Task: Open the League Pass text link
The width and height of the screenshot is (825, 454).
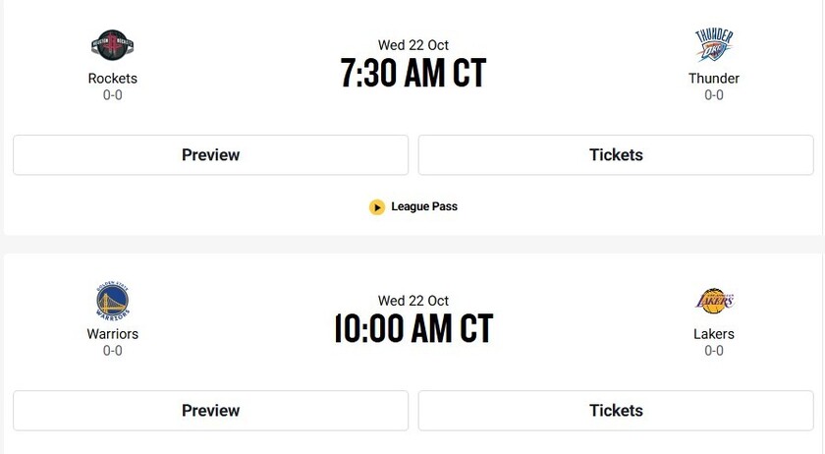Action: coord(424,207)
